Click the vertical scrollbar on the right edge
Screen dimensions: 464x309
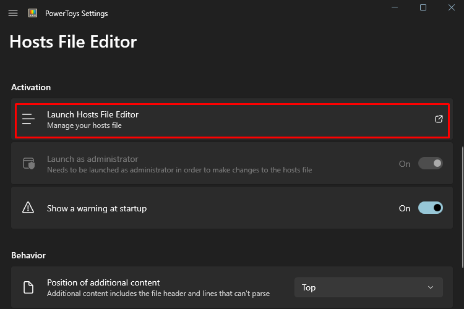click(x=463, y=207)
